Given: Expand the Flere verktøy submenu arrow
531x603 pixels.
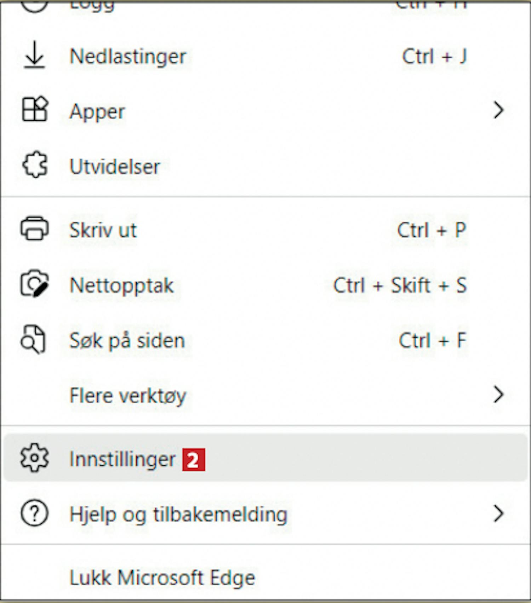Looking at the screenshot, I should [x=498, y=395].
